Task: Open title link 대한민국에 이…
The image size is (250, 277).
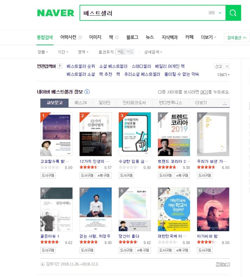Action: click(172, 236)
